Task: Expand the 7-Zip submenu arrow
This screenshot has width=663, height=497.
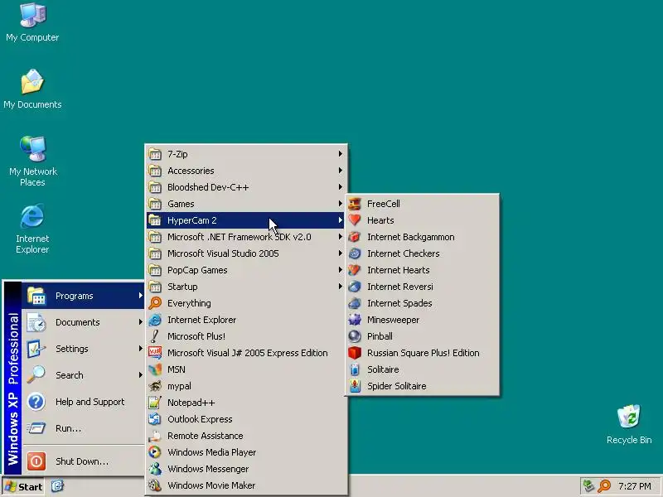Action: [x=340, y=154]
